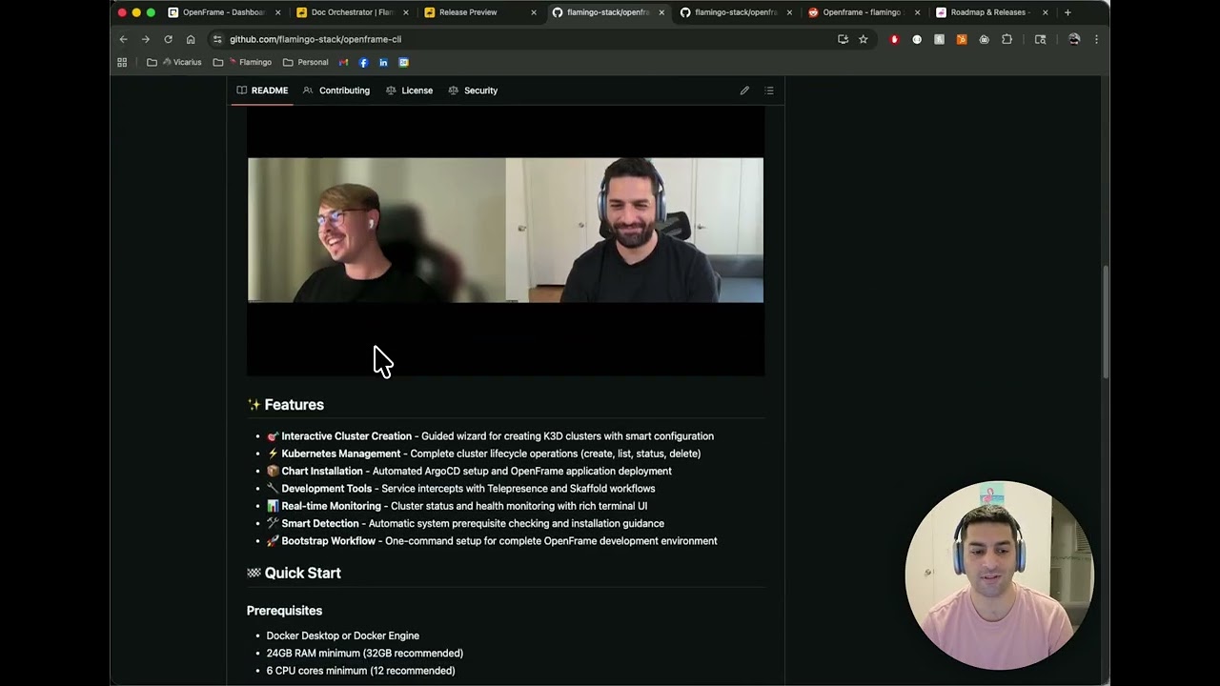The width and height of the screenshot is (1220, 686).
Task: Switch to the License tab
Action: pyautogui.click(x=410, y=91)
